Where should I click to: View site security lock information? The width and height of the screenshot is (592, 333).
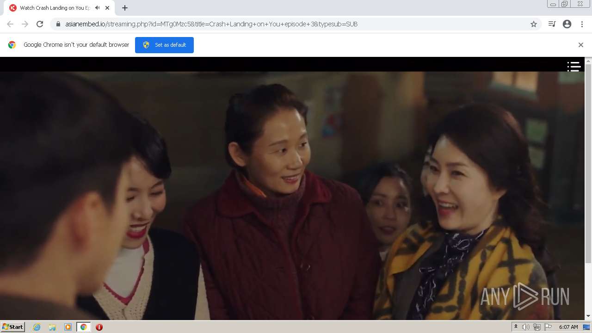pos(58,24)
